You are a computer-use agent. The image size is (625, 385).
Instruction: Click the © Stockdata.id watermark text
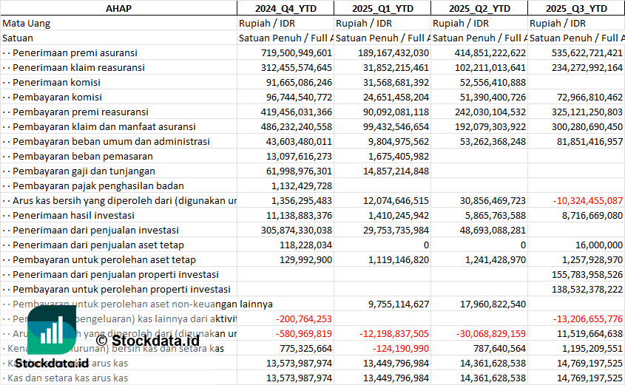pos(147,341)
